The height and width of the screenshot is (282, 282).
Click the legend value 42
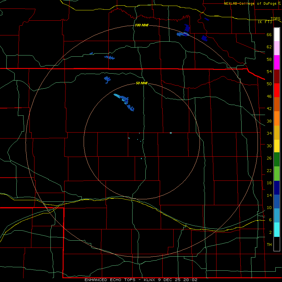[269, 108]
